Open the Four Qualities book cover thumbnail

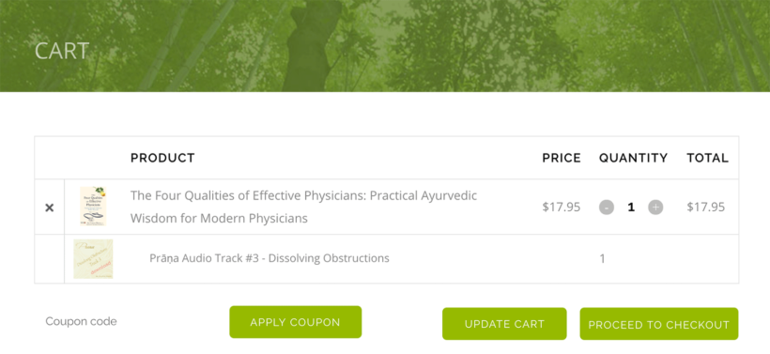pyautogui.click(x=93, y=207)
